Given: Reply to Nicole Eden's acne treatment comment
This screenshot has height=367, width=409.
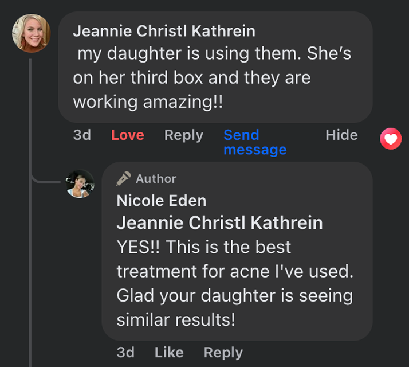Looking at the screenshot, I should click(x=223, y=352).
